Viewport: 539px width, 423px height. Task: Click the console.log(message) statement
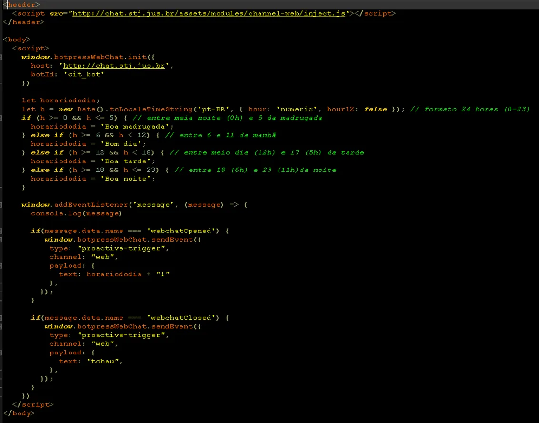pyautogui.click(x=76, y=213)
